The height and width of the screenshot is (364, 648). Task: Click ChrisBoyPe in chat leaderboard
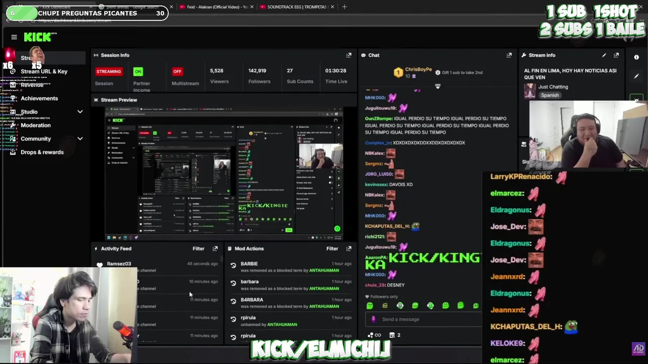tap(418, 69)
